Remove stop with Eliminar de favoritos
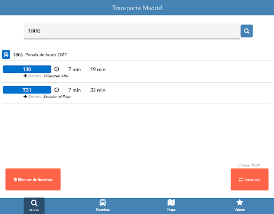The image size is (274, 214). coord(33,179)
